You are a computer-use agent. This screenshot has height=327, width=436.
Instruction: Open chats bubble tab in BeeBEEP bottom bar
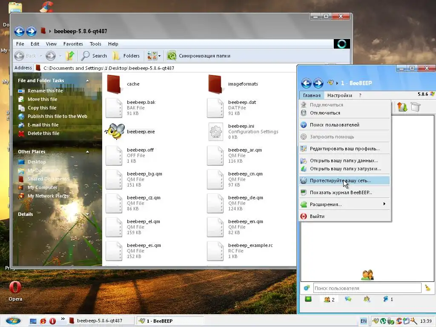click(348, 299)
